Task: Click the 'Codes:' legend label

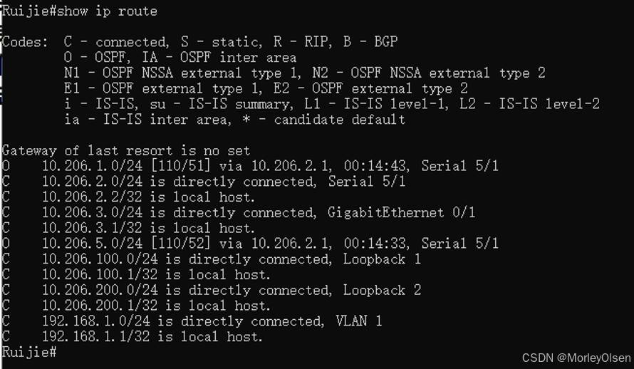Action: [x=25, y=42]
